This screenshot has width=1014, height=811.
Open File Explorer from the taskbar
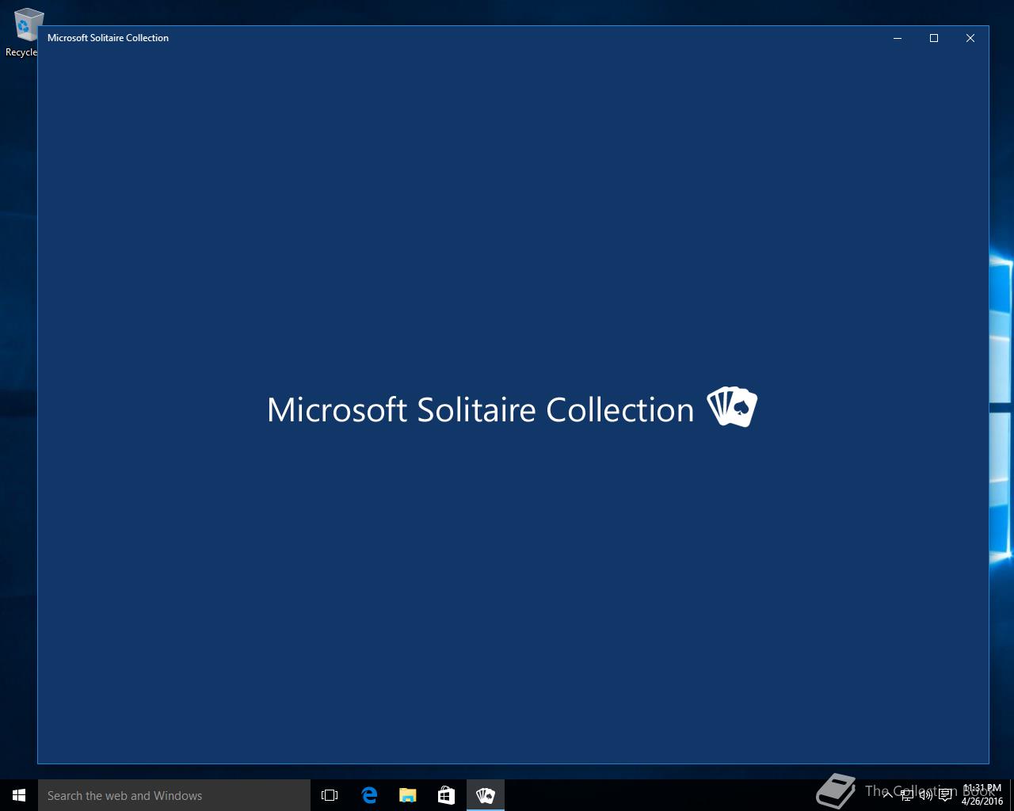point(408,795)
